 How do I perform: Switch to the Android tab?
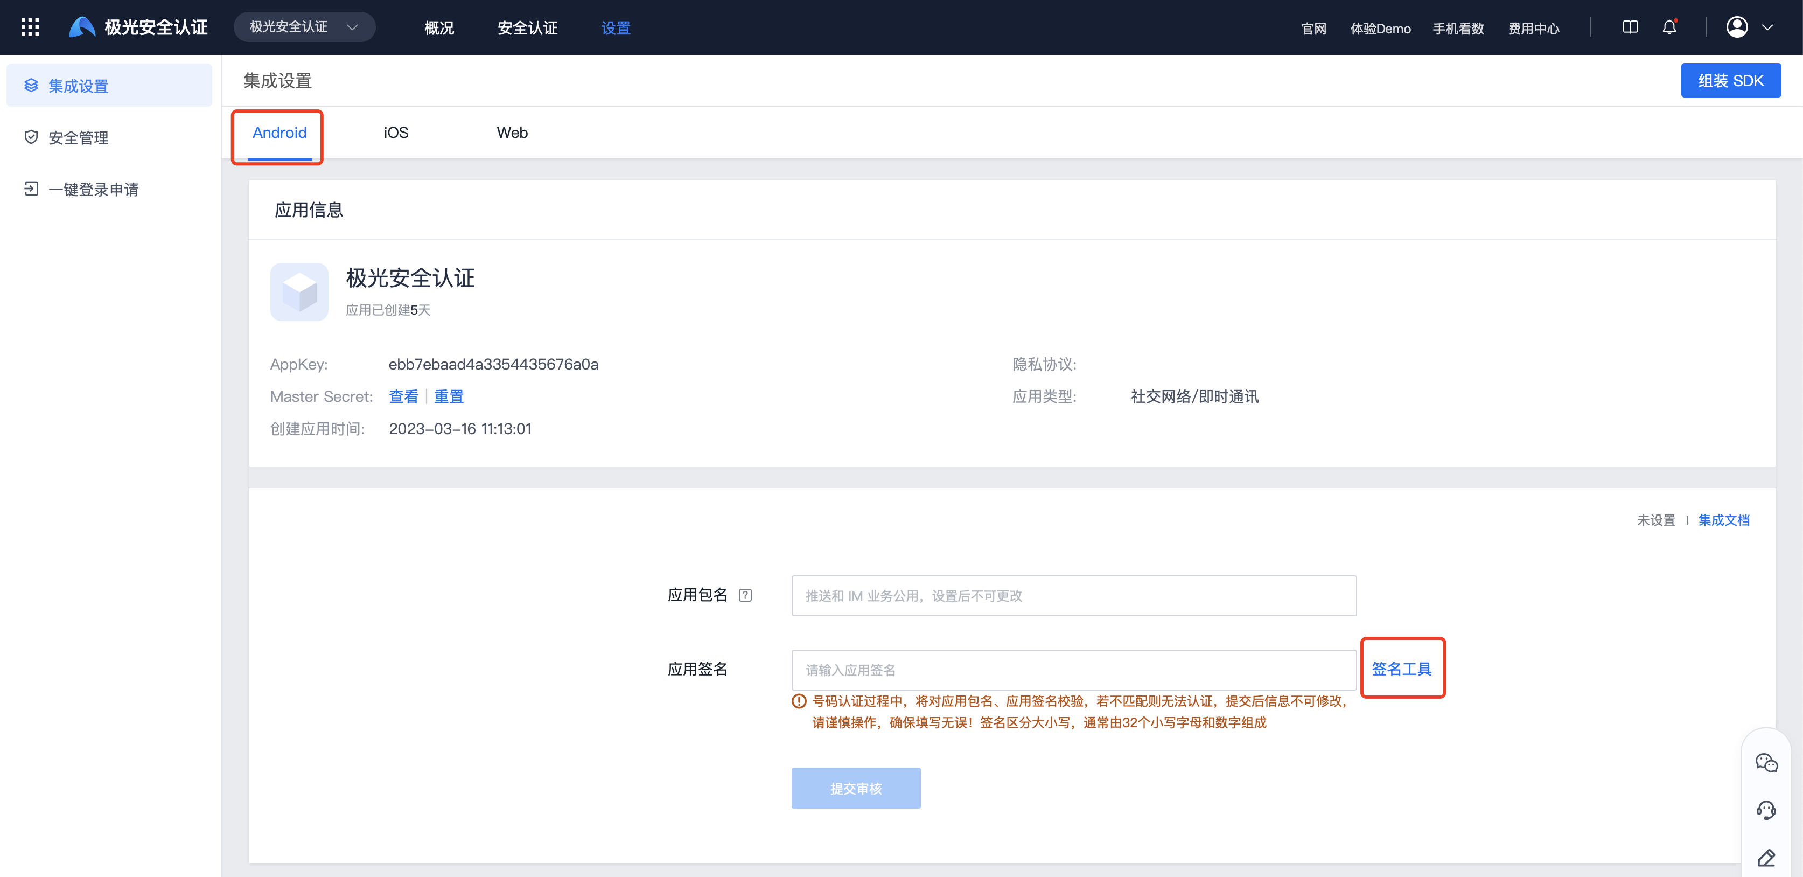click(x=279, y=133)
